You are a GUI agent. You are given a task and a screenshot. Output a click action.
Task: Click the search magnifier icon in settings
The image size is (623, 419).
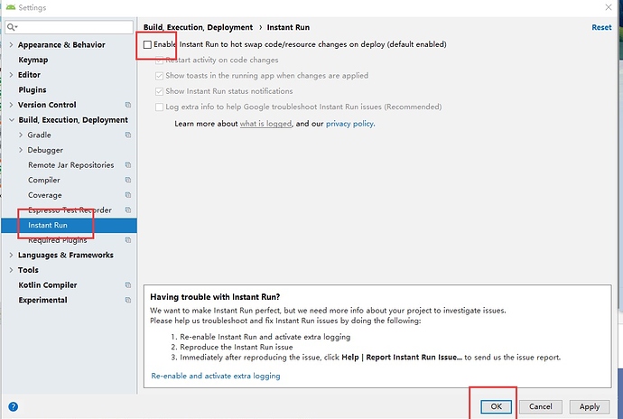coord(11,27)
